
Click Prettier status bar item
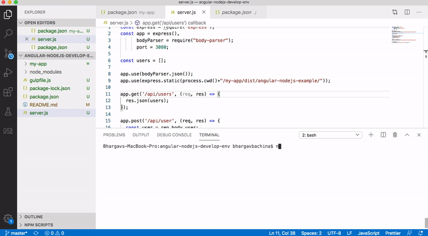(x=393, y=233)
